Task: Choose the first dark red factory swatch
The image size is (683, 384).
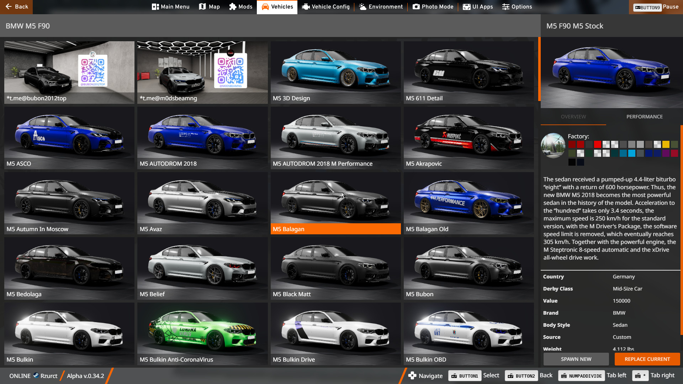Action: coord(572,144)
